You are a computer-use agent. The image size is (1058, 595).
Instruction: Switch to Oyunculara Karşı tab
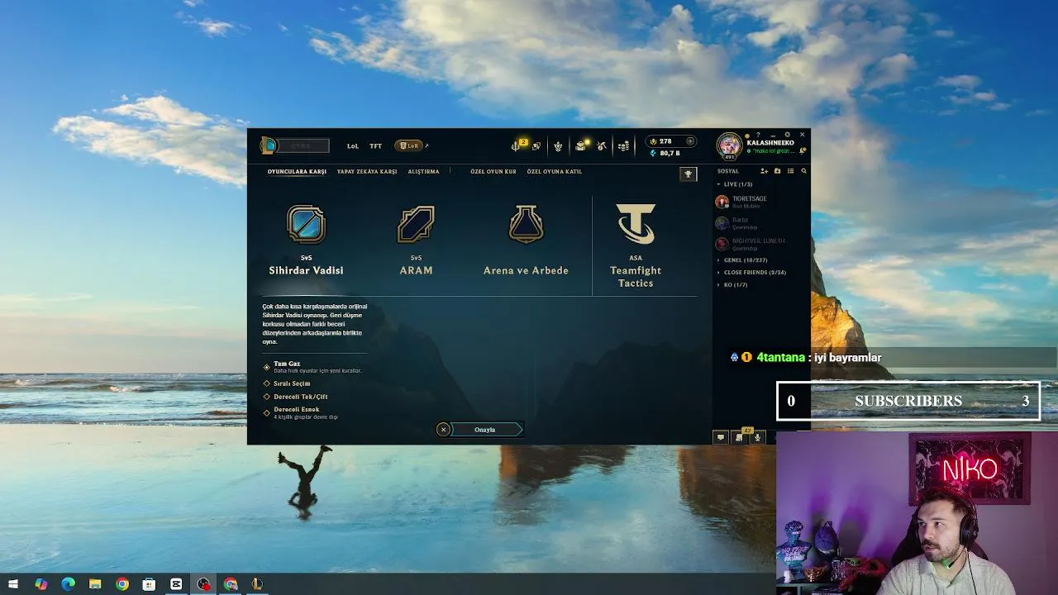pyautogui.click(x=297, y=172)
